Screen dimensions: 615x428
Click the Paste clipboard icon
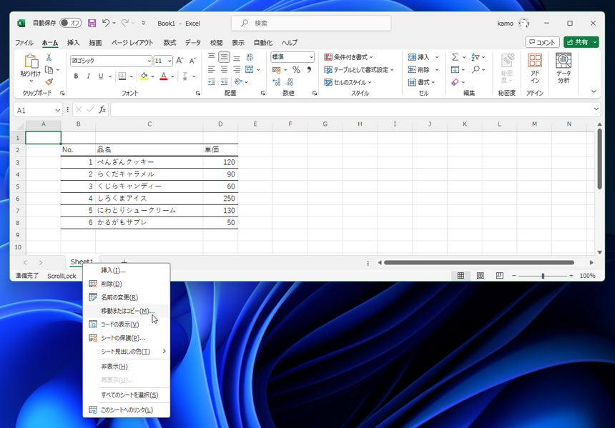point(31,62)
